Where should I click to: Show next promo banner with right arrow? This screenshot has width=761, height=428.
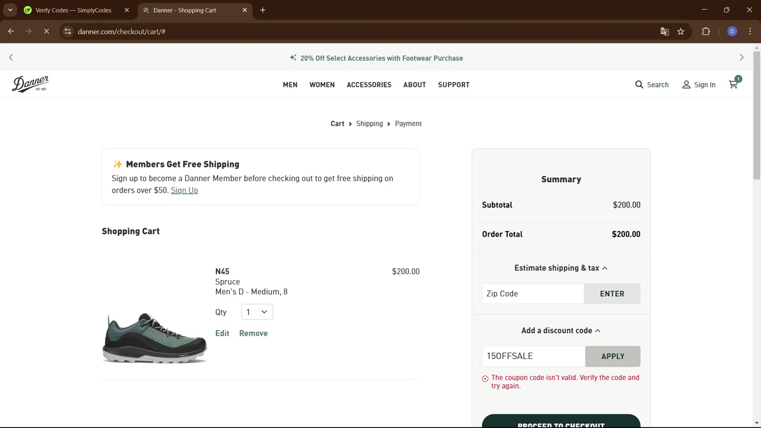(742, 57)
